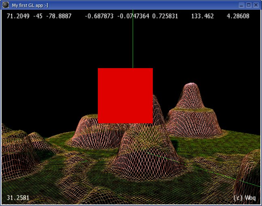Click the 4.28608 value at top right
This screenshot has height=206, width=262.
238,16
